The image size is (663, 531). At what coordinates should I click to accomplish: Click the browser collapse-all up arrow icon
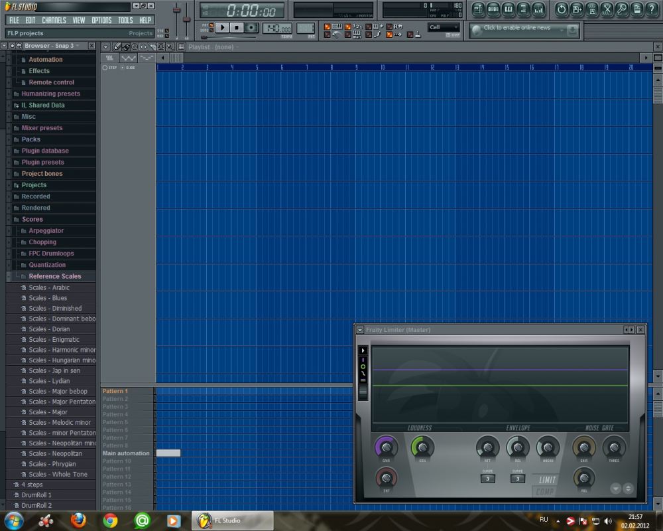(12, 46)
